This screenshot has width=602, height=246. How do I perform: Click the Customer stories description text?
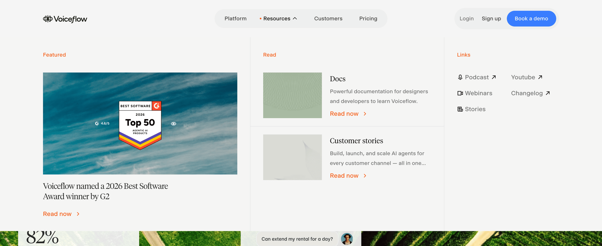coord(378,158)
